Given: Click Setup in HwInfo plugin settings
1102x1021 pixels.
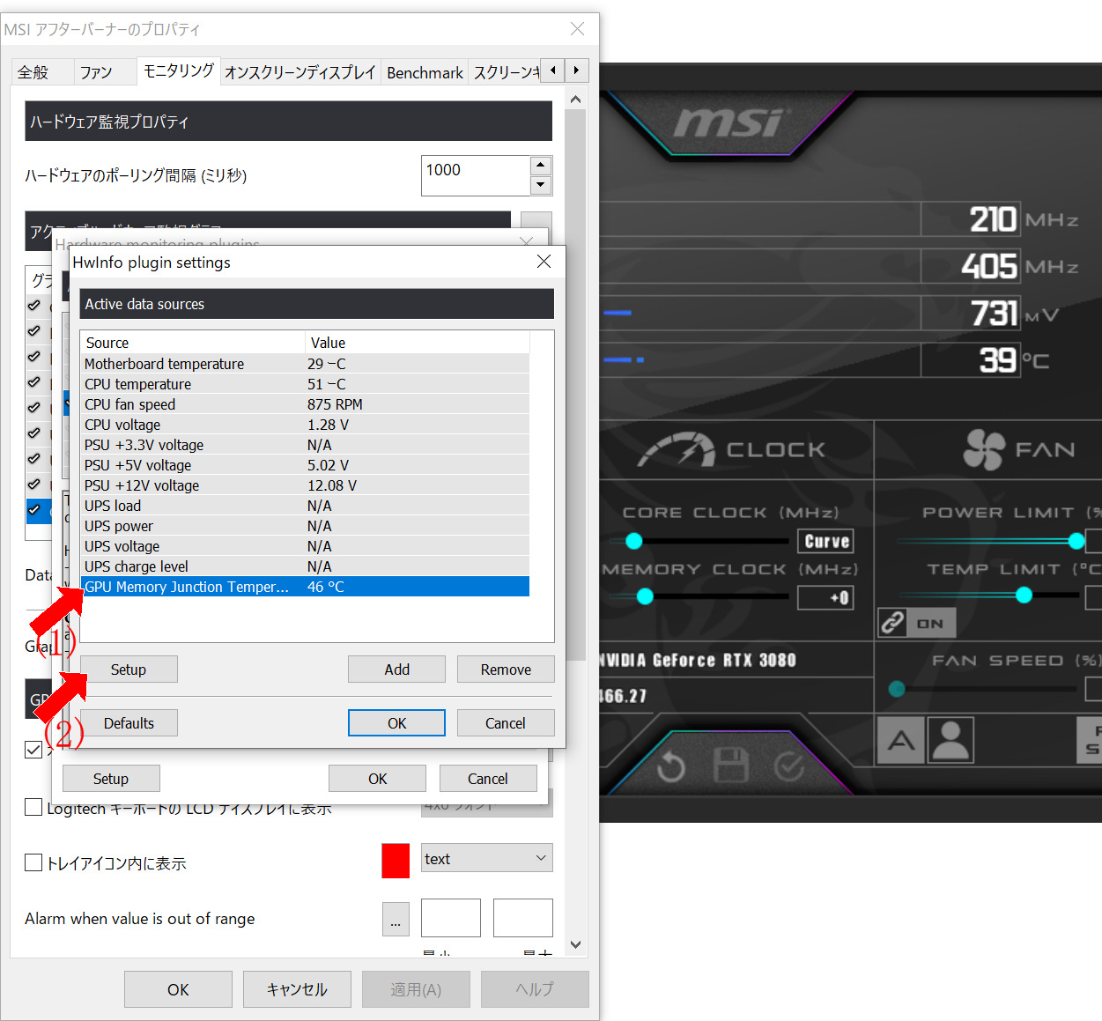Looking at the screenshot, I should pos(129,670).
